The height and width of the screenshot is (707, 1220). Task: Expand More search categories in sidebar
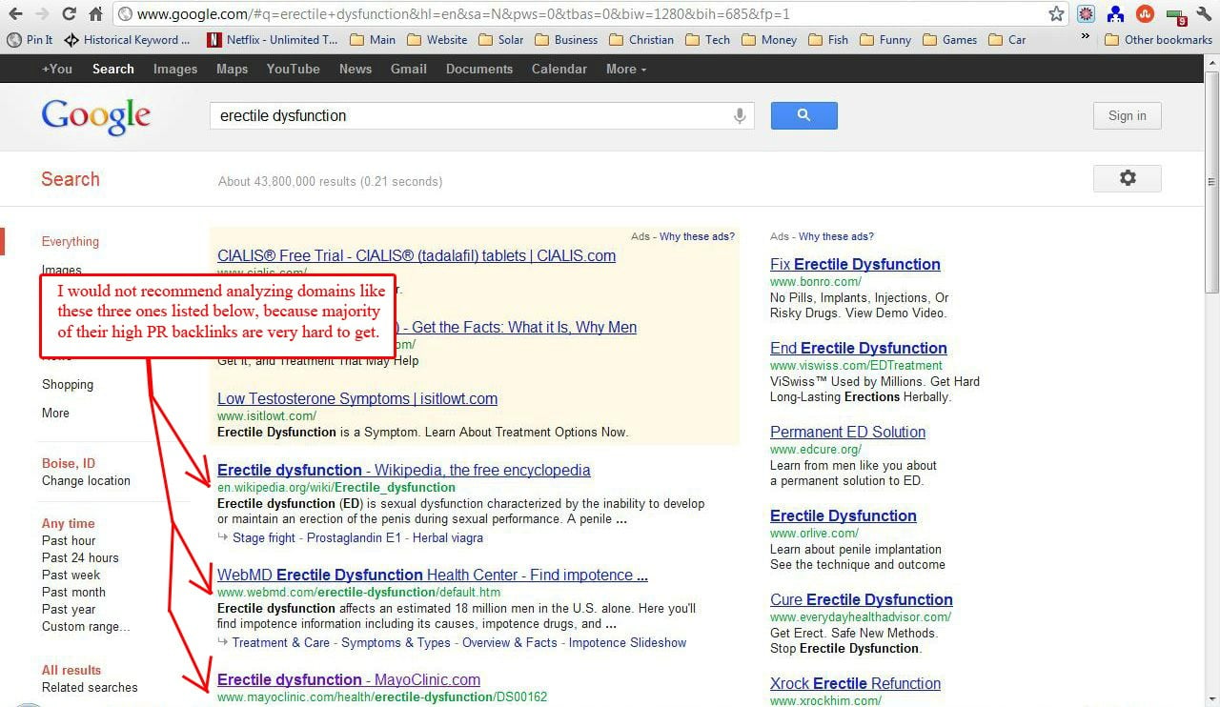(55, 413)
